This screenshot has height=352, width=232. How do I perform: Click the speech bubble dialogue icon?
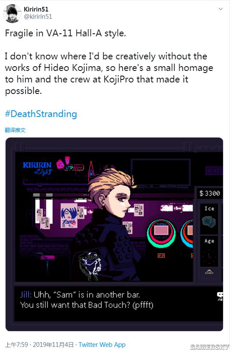[220, 296]
